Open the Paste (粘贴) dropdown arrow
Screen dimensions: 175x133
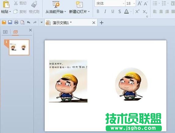click(10, 12)
